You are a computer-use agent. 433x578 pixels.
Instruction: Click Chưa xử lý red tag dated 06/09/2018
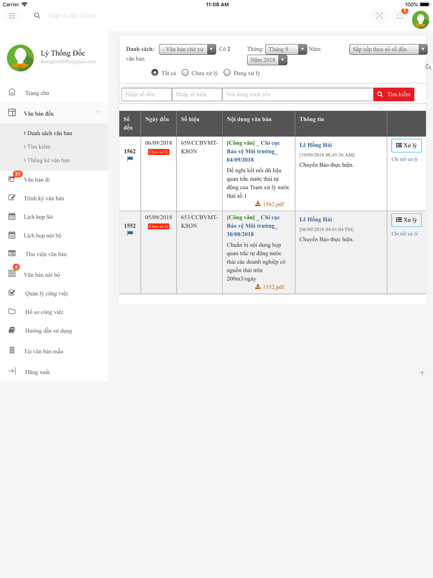[158, 152]
